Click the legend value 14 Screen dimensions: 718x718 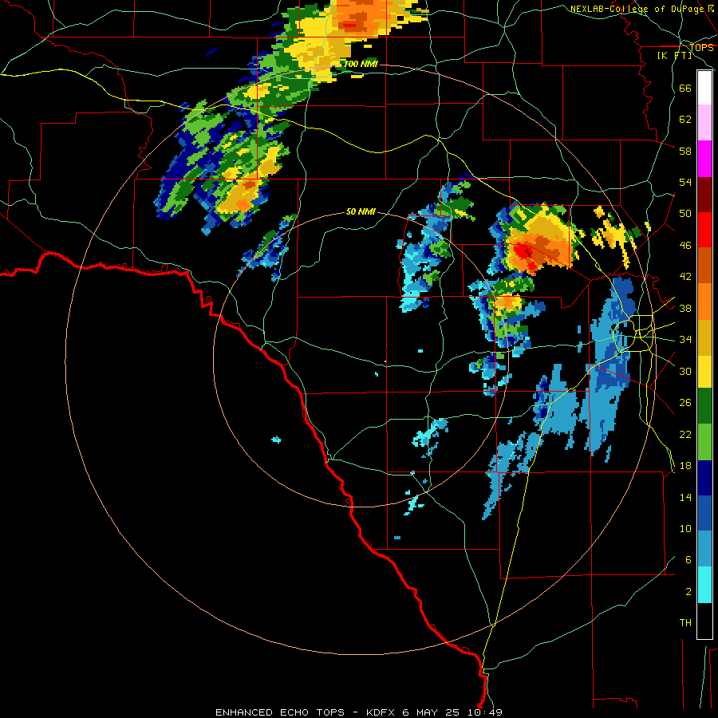685,497
